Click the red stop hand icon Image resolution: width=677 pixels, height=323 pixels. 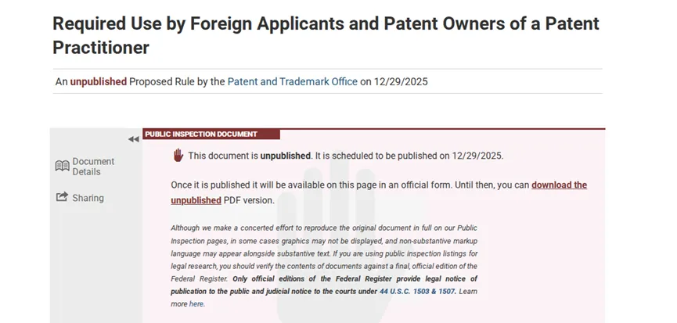tap(178, 155)
